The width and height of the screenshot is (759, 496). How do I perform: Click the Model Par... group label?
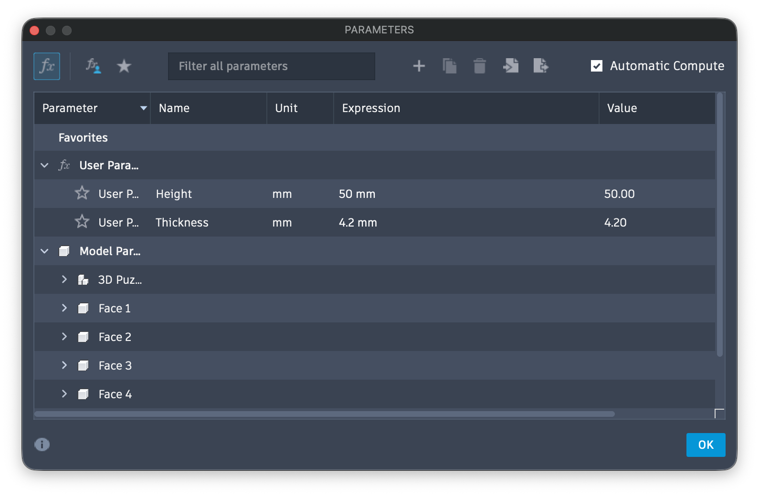click(110, 251)
